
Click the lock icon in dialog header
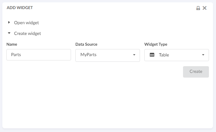click(x=198, y=8)
